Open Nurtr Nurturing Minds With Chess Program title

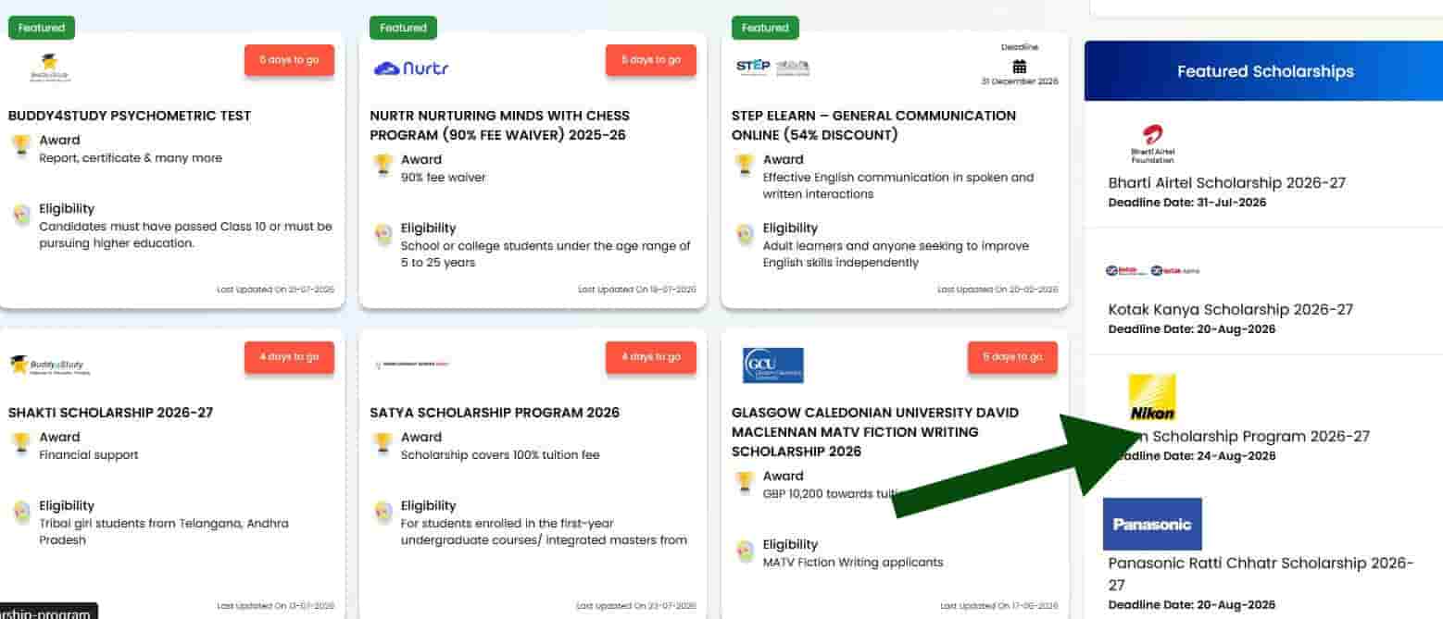pos(499,125)
